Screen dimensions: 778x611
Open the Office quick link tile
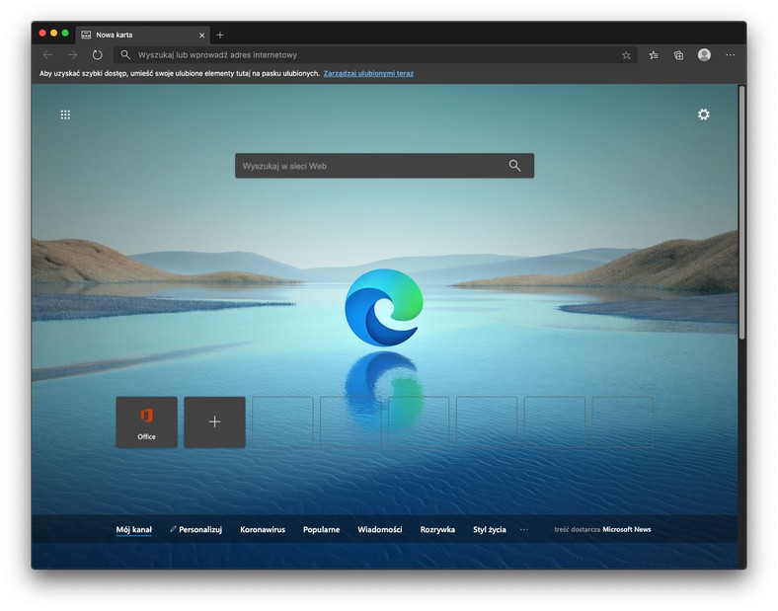[x=146, y=422]
